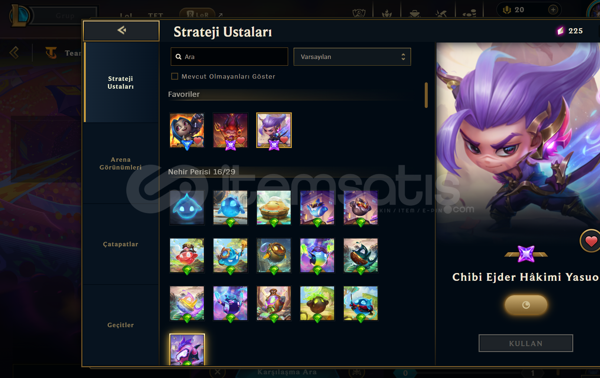600x378 pixels.
Task: Select the highlighted purple Nehir Perisi skin
Action: (x=187, y=349)
